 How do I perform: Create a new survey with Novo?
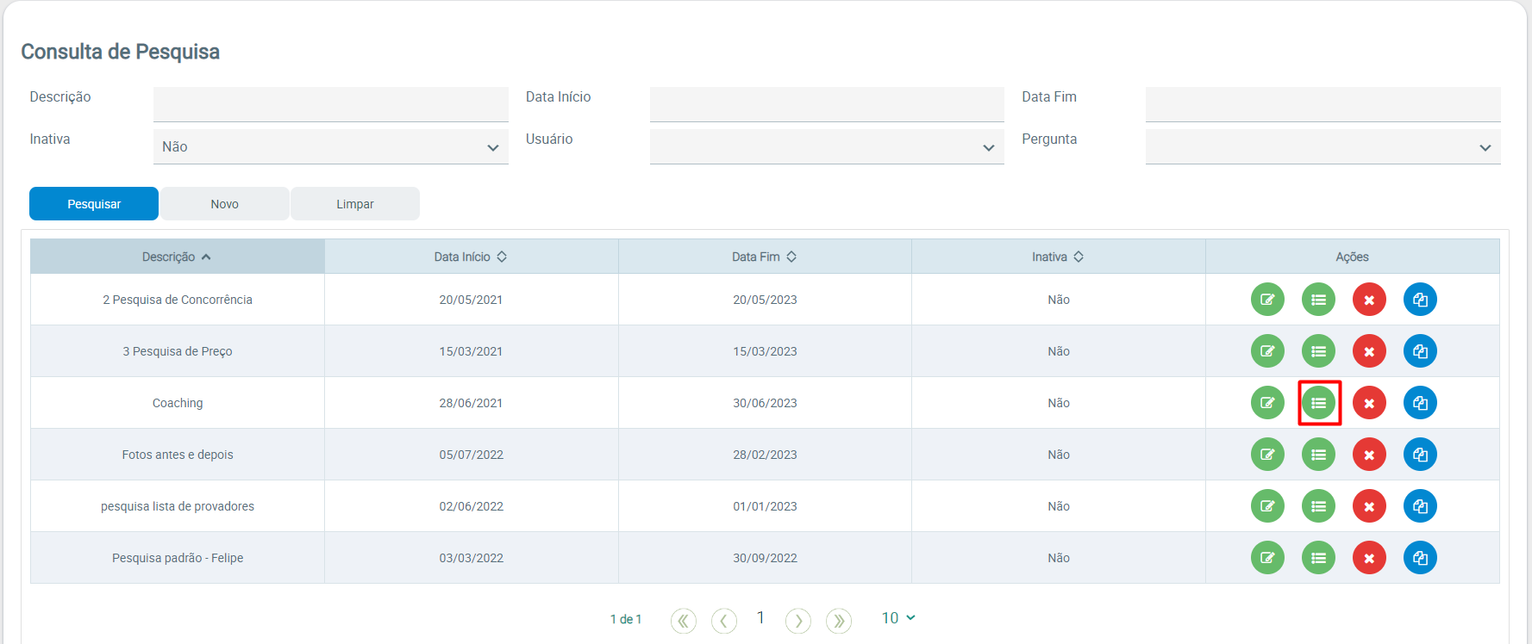224,204
